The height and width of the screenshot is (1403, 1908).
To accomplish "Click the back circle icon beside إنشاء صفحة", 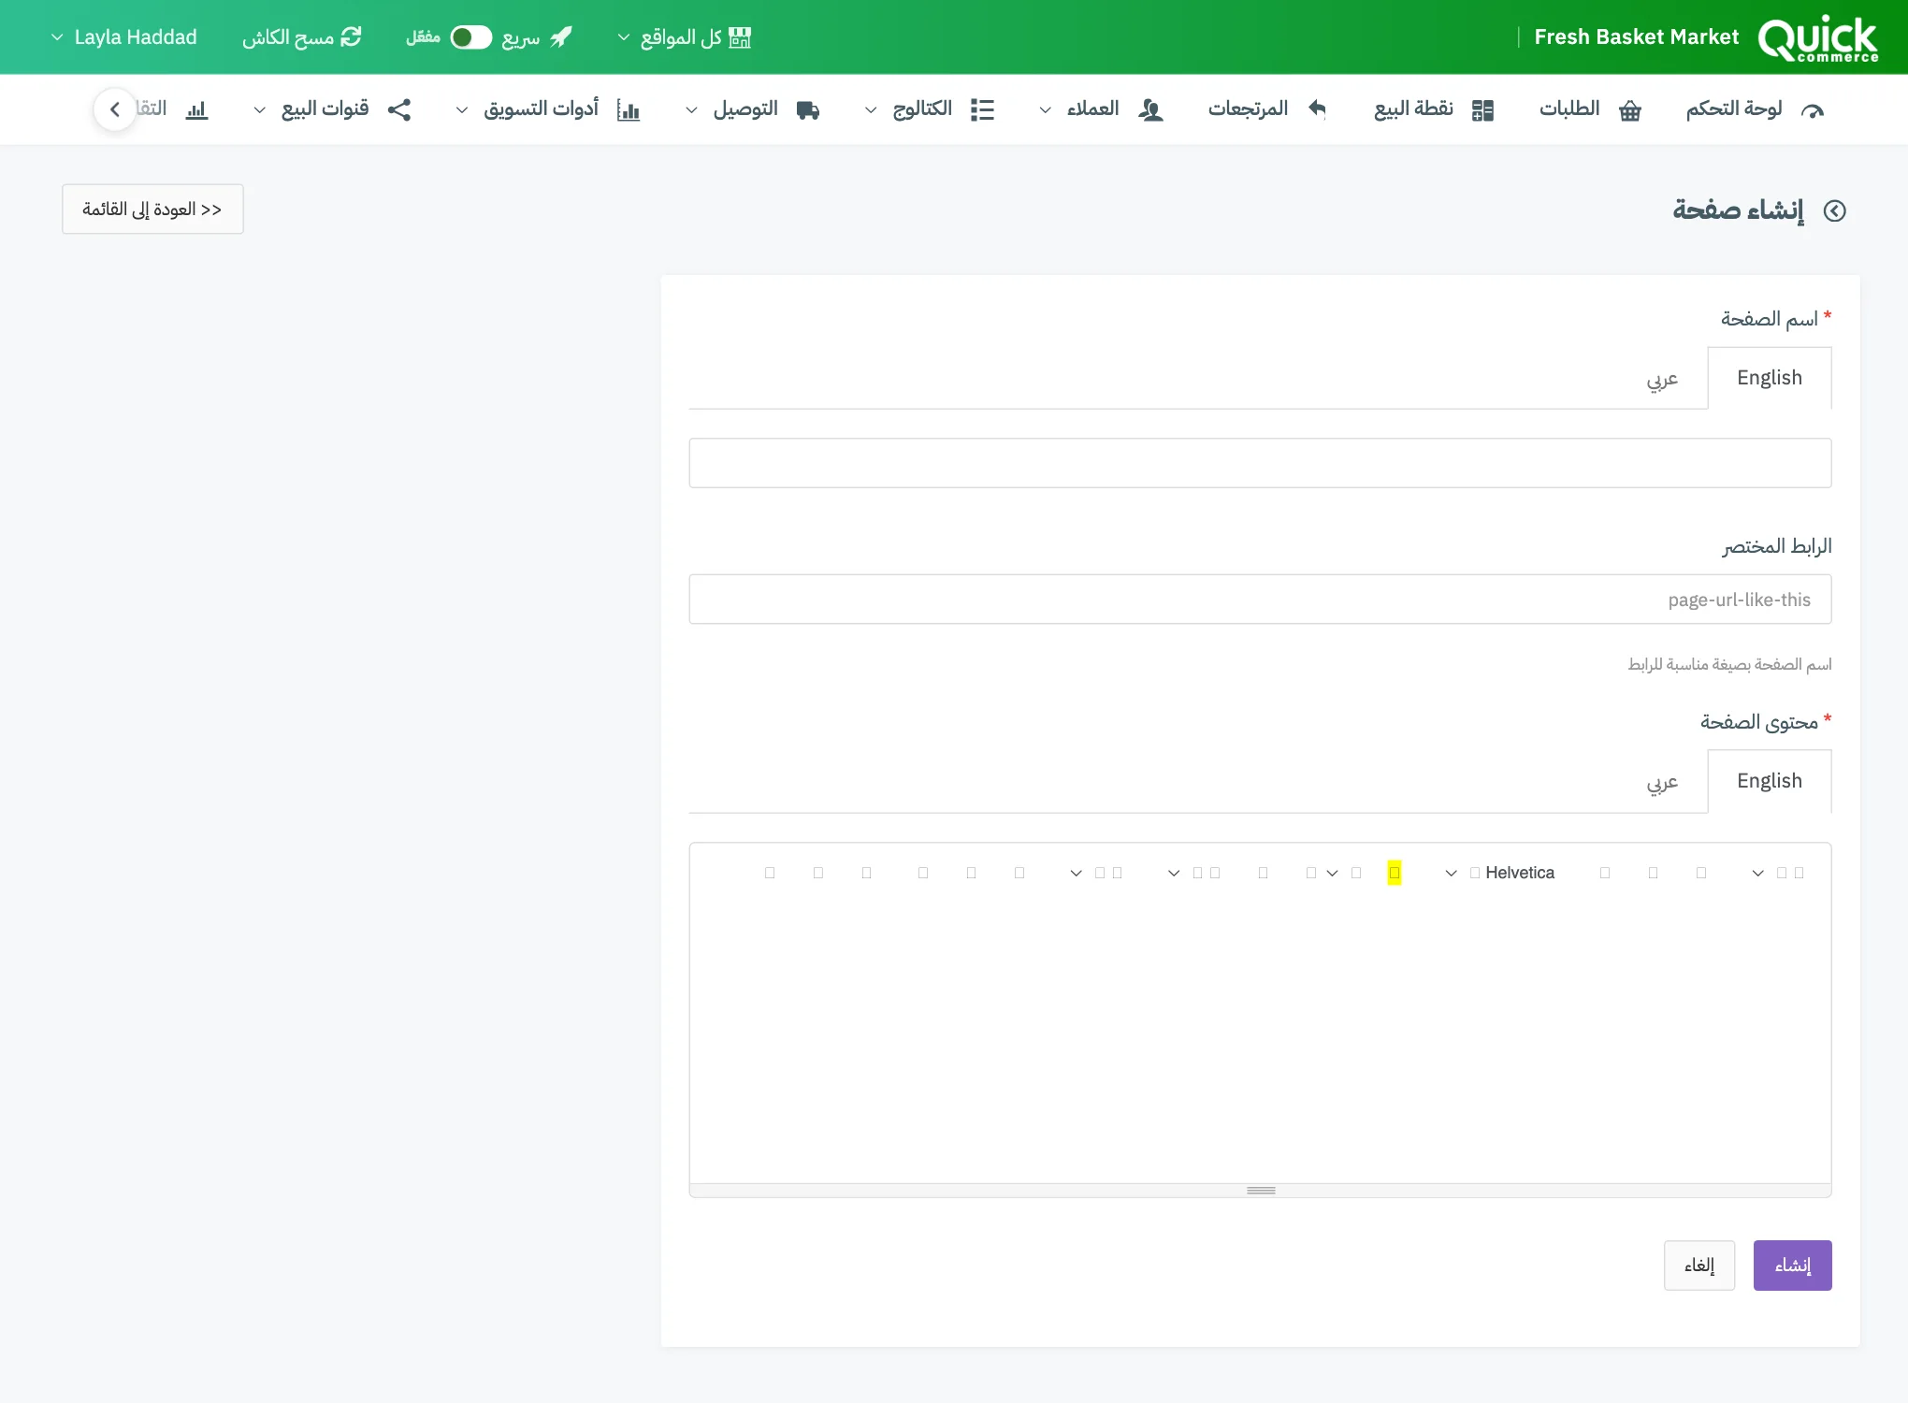I will point(1835,211).
